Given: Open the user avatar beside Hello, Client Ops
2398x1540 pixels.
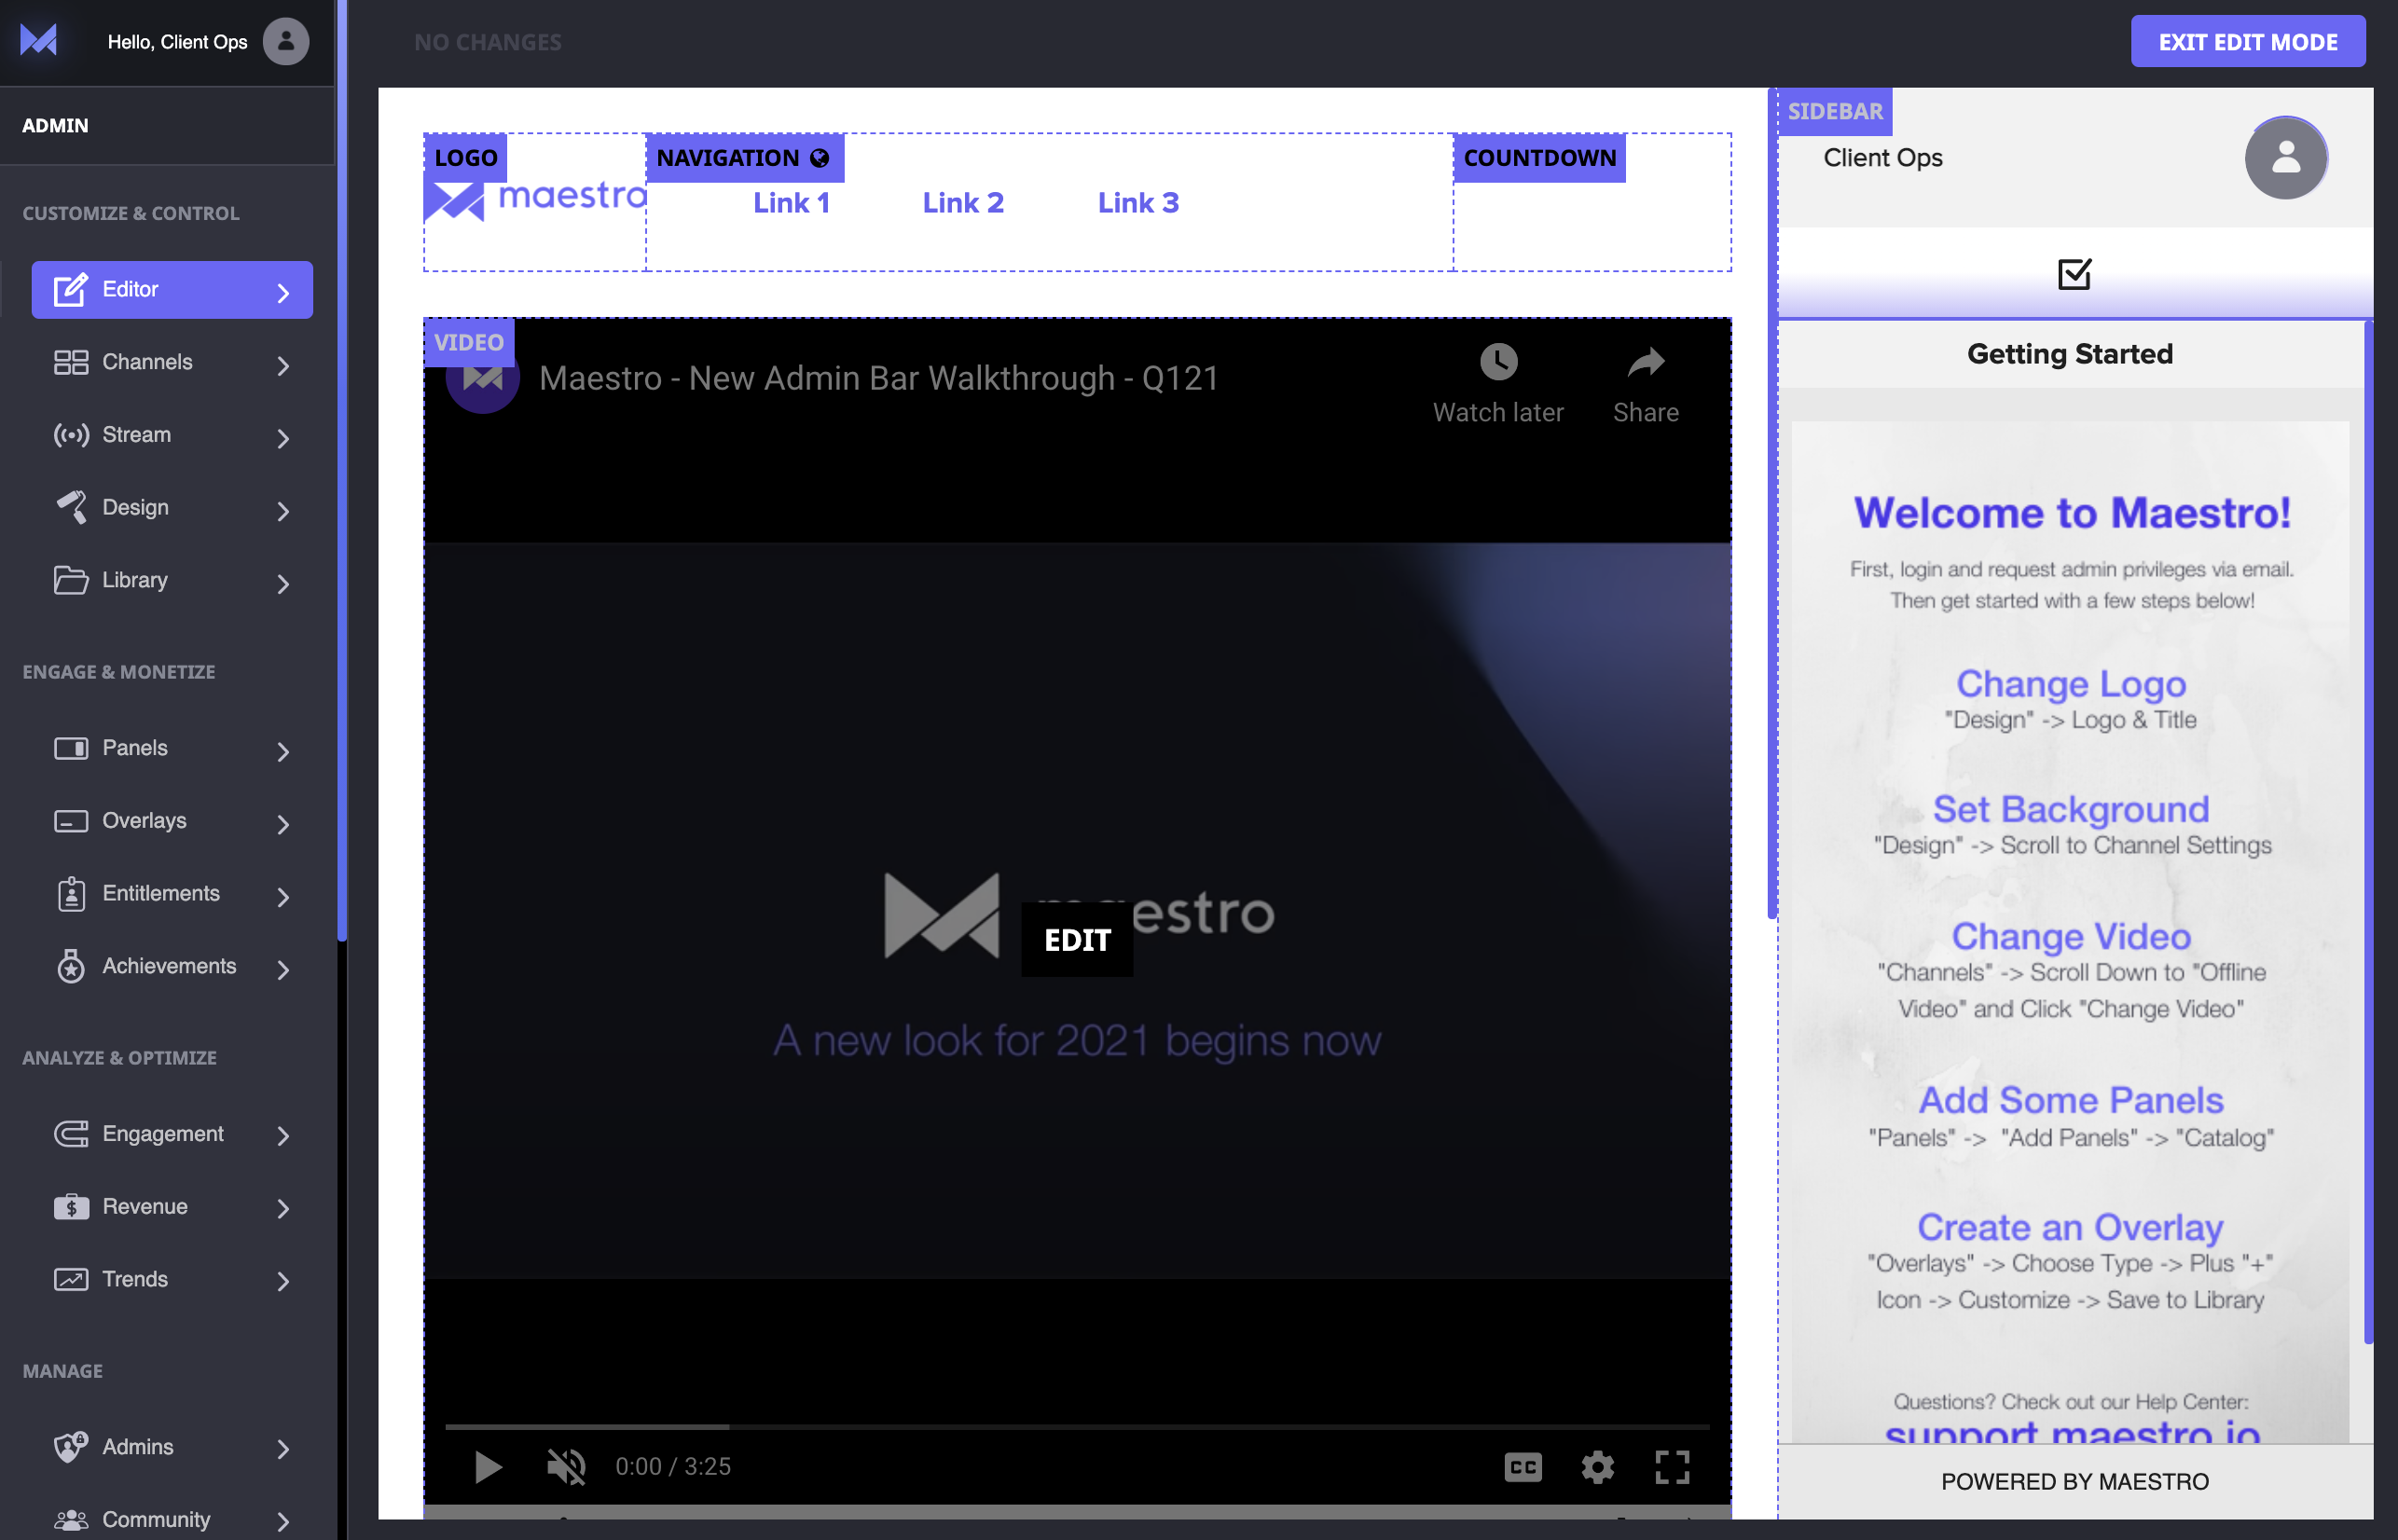Looking at the screenshot, I should point(286,41).
